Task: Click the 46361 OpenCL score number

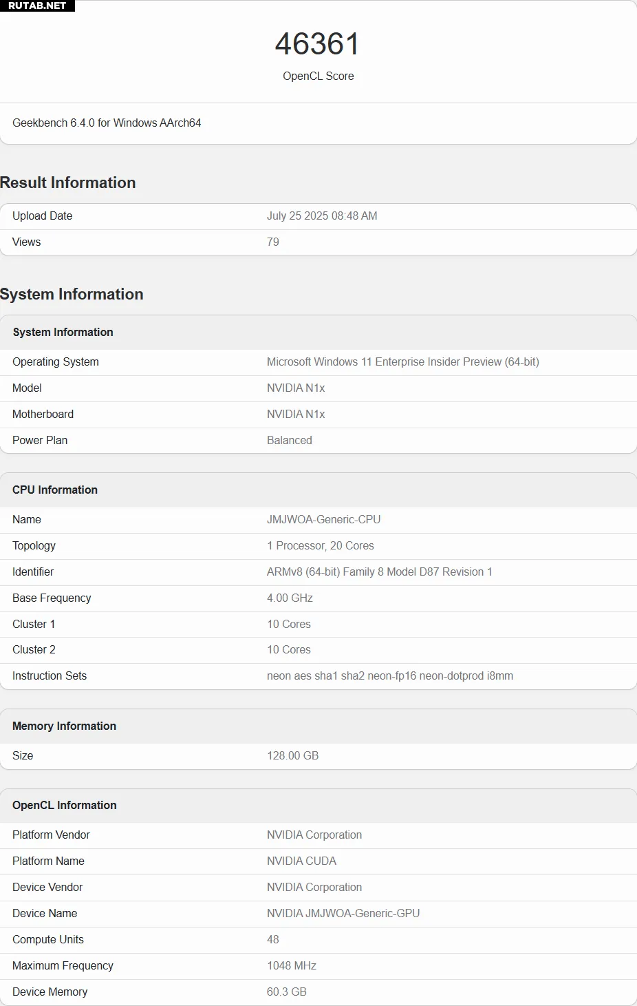Action: (x=318, y=44)
